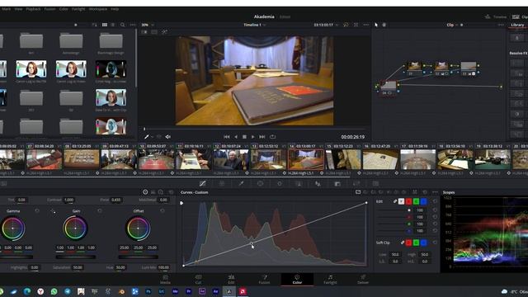
Task: Open the Library tab in effects panel
Action: (x=517, y=25)
